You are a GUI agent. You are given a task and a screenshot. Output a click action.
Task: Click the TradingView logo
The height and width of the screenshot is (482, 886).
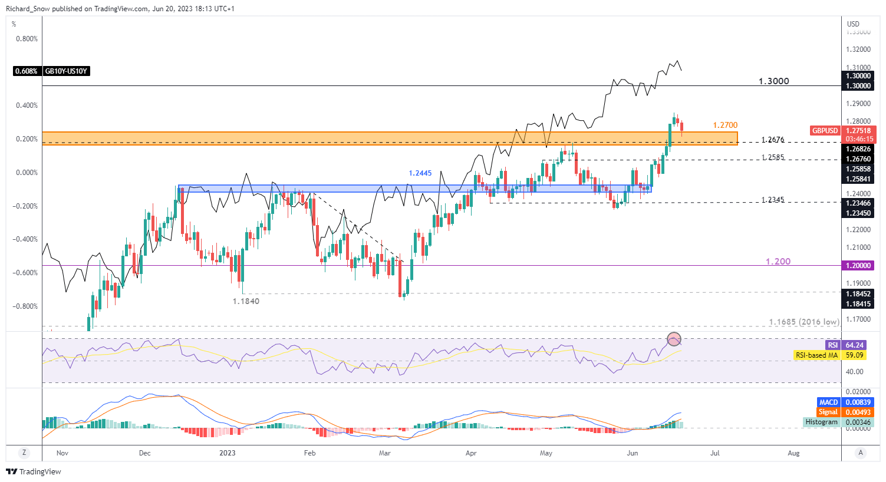[34, 472]
